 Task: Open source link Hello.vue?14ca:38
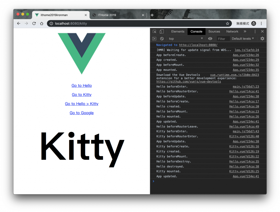point(244,166)
